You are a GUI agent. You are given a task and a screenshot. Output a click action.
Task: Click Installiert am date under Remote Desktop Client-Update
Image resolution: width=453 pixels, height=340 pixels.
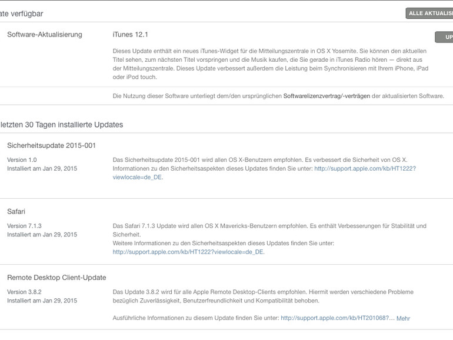(42, 301)
